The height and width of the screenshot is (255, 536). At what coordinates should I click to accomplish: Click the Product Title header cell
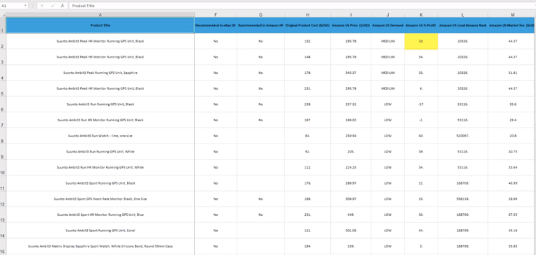click(x=100, y=25)
